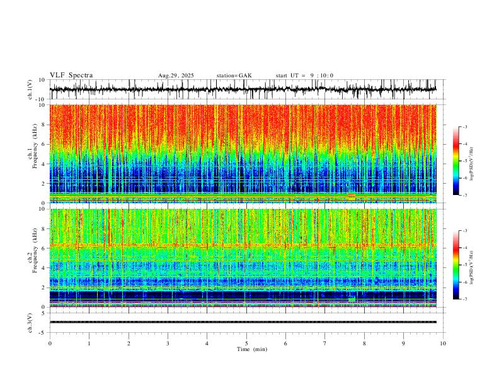Screen dimensions: 499x385
Task: Click the "-3" tick on upper colorbar
Action: 465,126
